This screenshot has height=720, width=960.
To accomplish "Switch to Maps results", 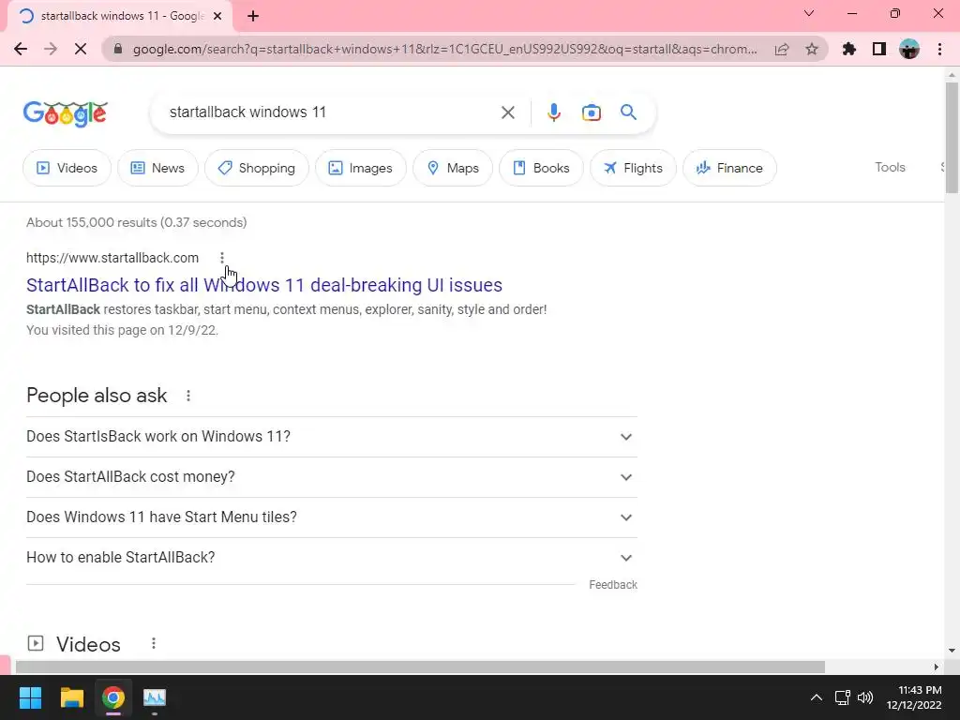I will [x=453, y=168].
